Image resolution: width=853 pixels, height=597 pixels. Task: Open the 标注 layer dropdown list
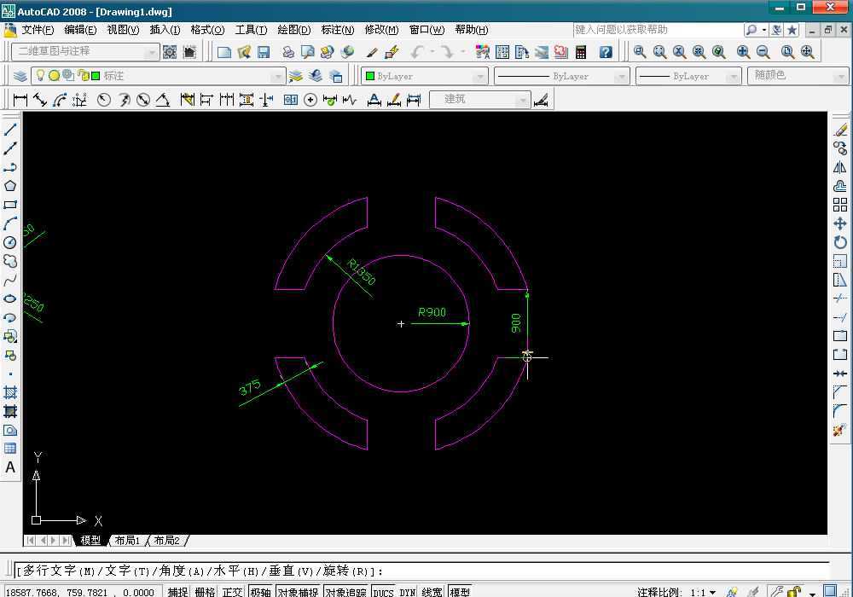click(158, 76)
